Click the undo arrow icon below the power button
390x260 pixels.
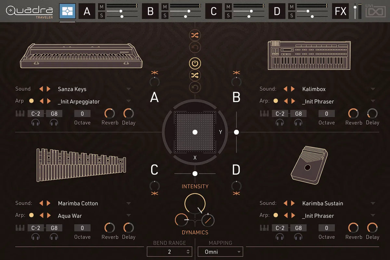coord(195,87)
